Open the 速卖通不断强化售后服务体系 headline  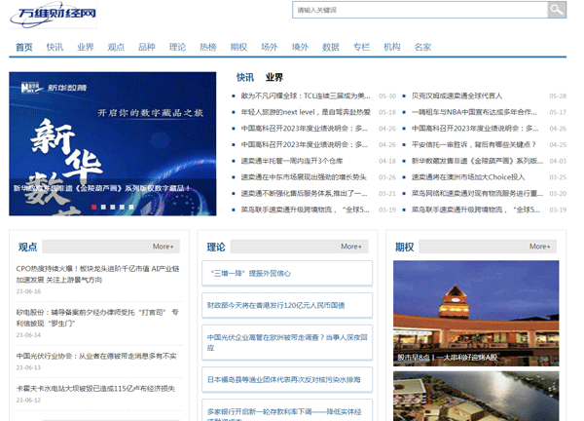tap(304, 193)
